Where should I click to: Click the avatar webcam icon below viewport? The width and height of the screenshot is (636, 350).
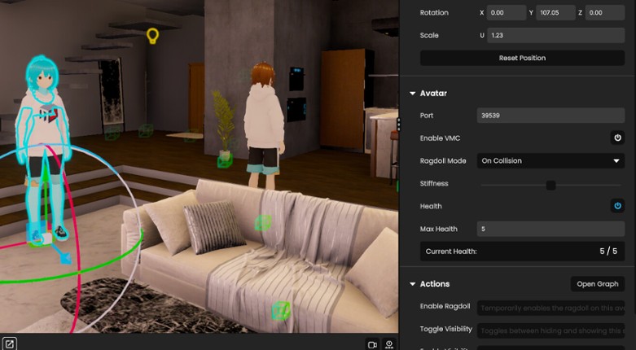click(389, 345)
